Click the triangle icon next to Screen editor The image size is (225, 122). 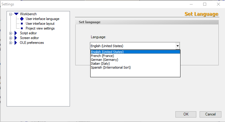tap(16, 38)
